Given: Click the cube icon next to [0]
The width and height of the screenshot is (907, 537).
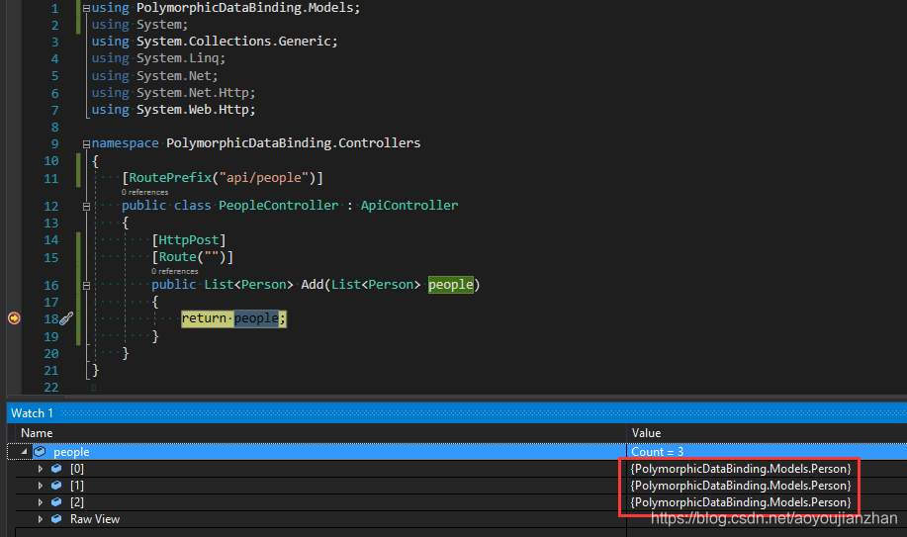Looking at the screenshot, I should 56,468.
